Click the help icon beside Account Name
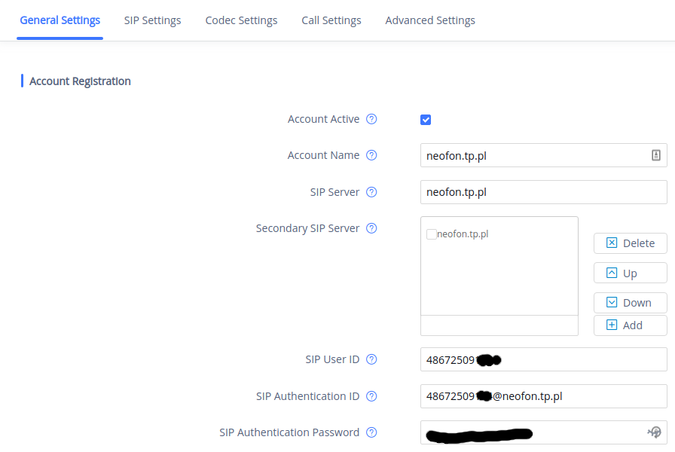The image size is (675, 452). (x=371, y=155)
